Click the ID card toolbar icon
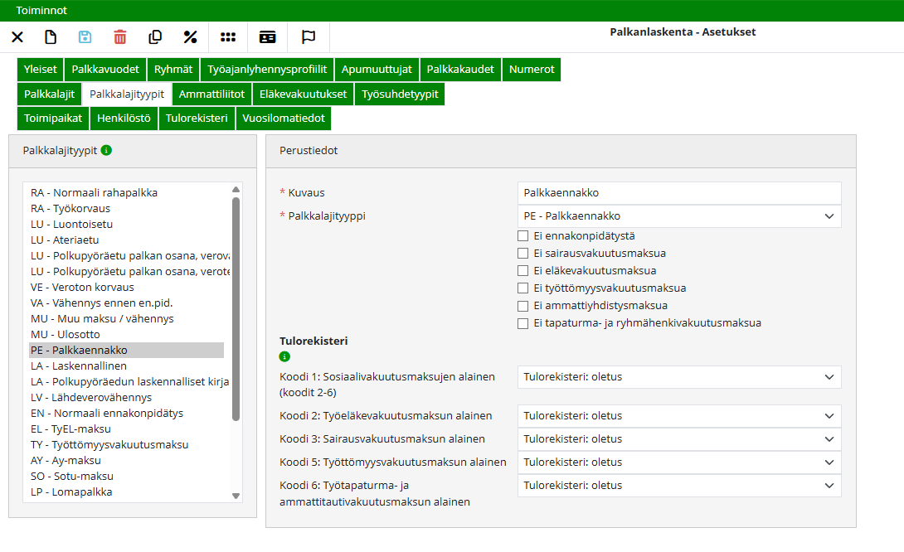Screen dimensions: 904x552 pyautogui.click(x=267, y=36)
